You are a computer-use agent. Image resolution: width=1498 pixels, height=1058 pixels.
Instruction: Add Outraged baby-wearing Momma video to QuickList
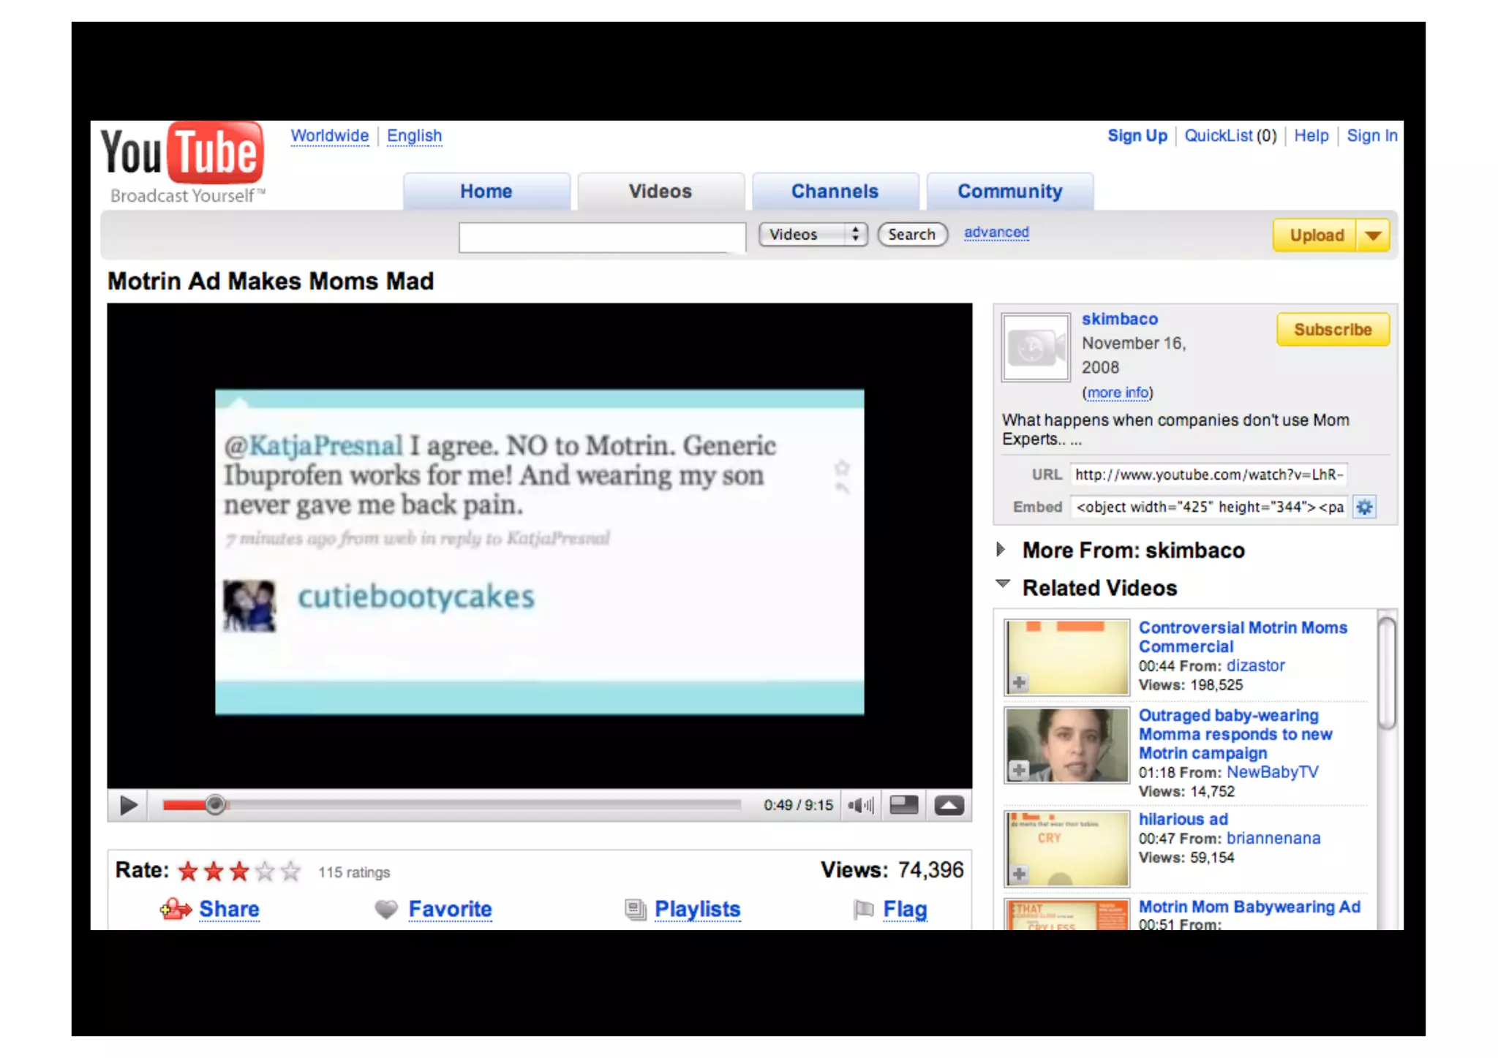(1019, 769)
